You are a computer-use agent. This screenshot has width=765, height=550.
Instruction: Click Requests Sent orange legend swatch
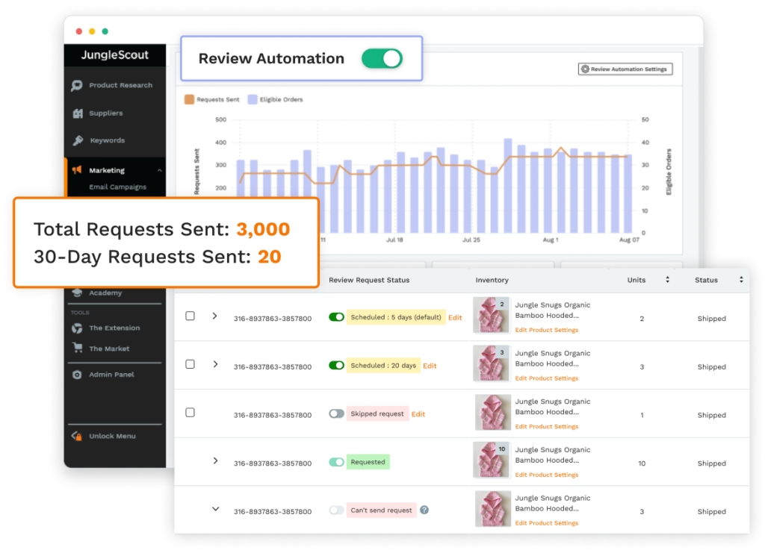pyautogui.click(x=189, y=99)
